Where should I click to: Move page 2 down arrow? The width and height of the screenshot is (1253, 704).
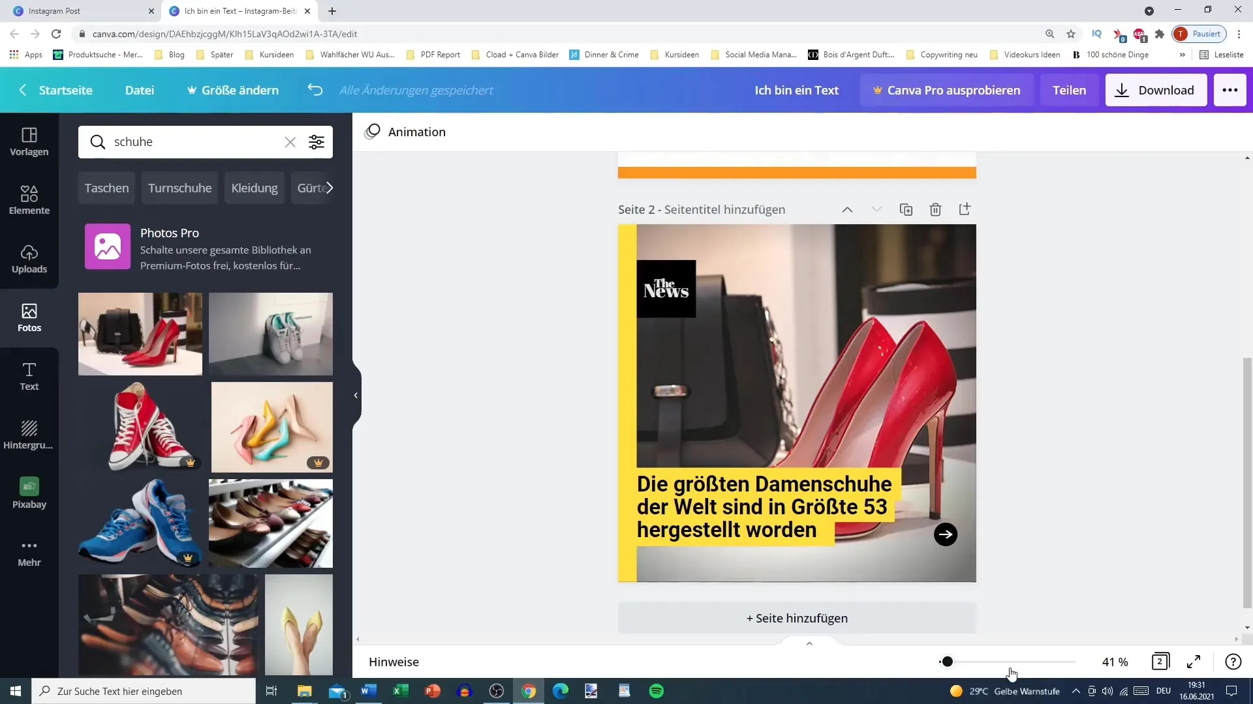click(x=876, y=209)
